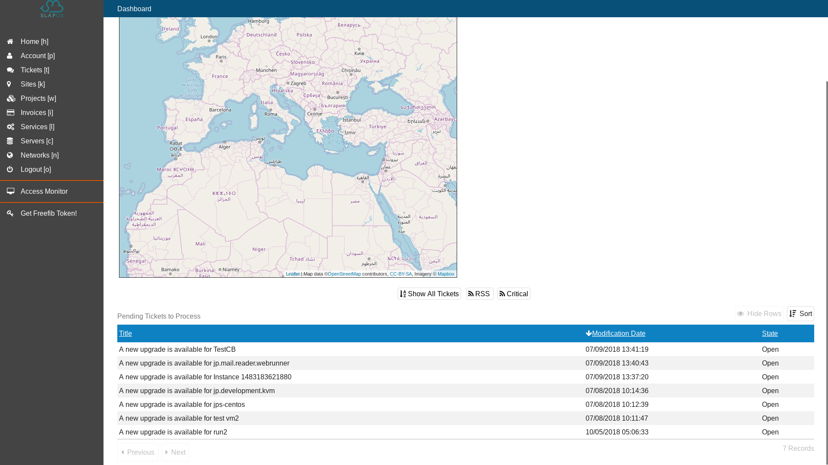The height and width of the screenshot is (465, 828).
Task: Click Show All Tickets button
Action: (429, 294)
